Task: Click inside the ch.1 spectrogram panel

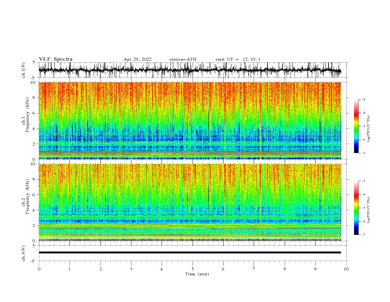Action: click(190, 120)
